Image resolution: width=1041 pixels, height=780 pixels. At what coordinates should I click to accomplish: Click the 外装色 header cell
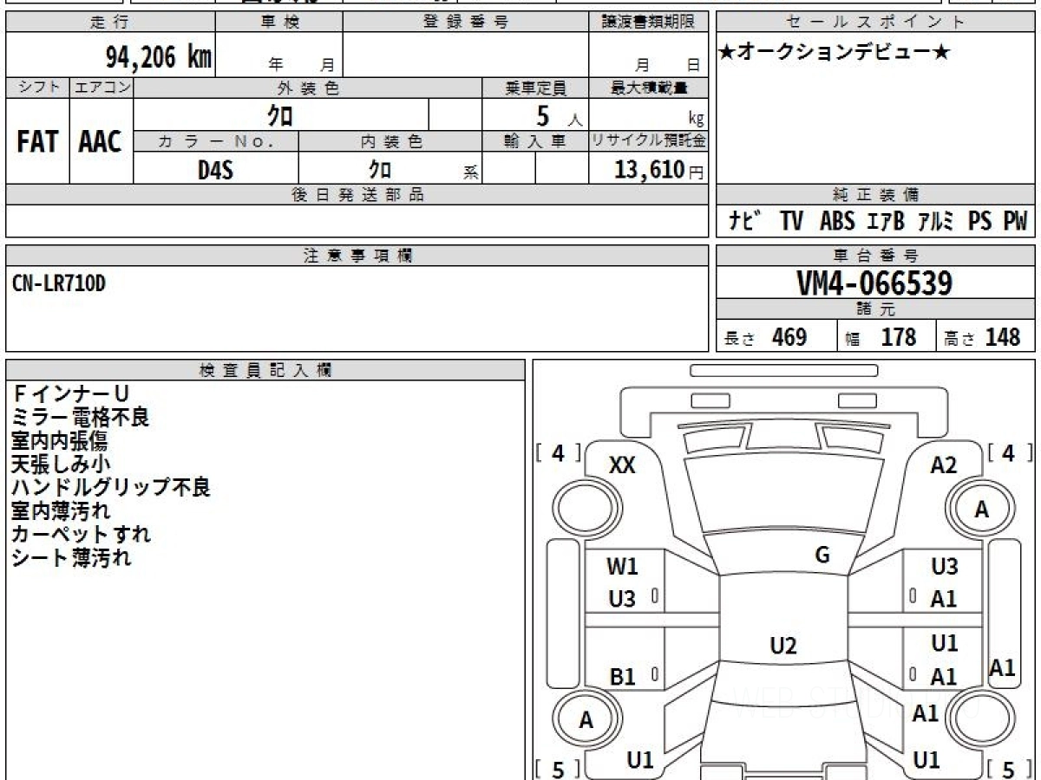click(x=308, y=88)
